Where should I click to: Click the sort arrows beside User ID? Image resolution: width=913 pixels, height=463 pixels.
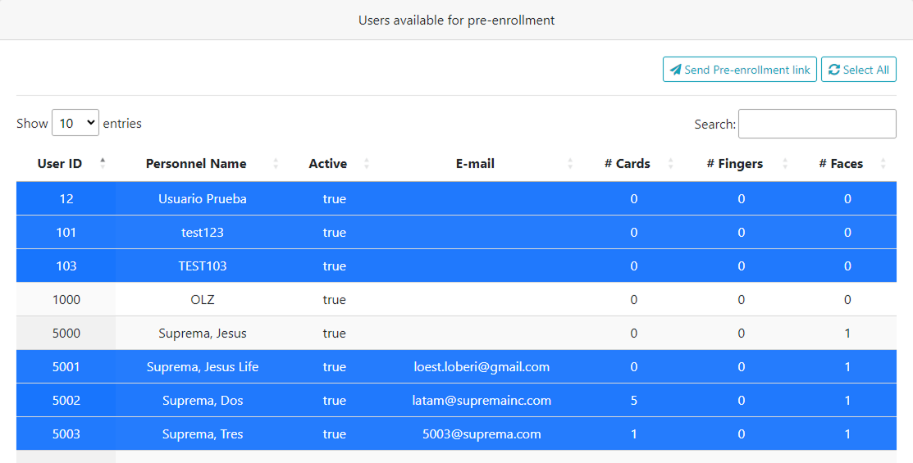point(103,163)
